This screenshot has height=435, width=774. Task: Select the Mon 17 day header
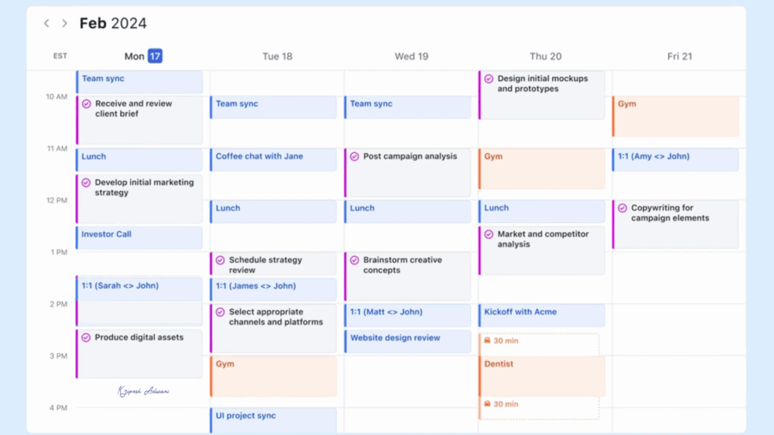(143, 56)
